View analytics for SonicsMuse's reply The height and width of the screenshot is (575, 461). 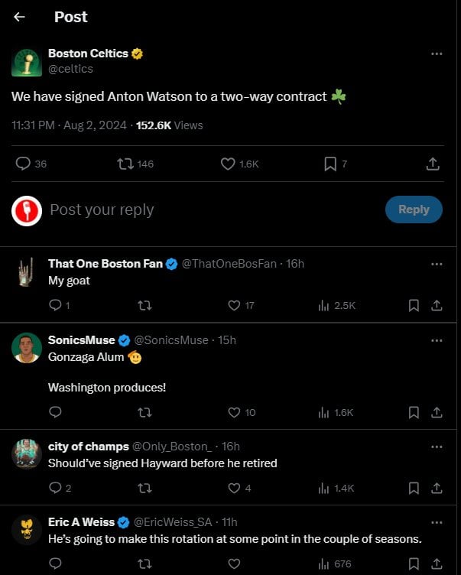coord(324,412)
